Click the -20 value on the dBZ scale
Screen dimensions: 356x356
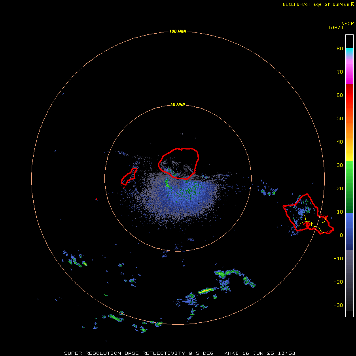coord(338,282)
